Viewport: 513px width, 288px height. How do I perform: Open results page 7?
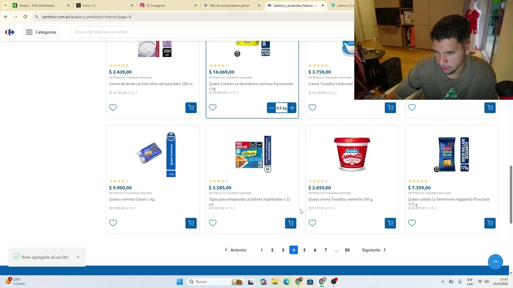pos(325,250)
